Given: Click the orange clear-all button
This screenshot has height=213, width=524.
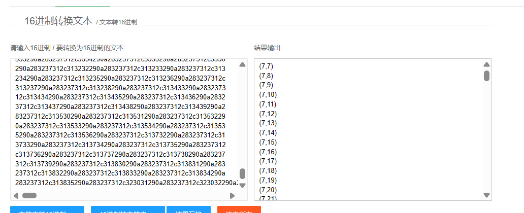Looking at the screenshot, I should click(239, 209).
